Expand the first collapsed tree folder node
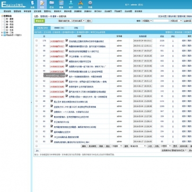Image resolution: width=192 pixels, height=192 pixels. (2, 32)
